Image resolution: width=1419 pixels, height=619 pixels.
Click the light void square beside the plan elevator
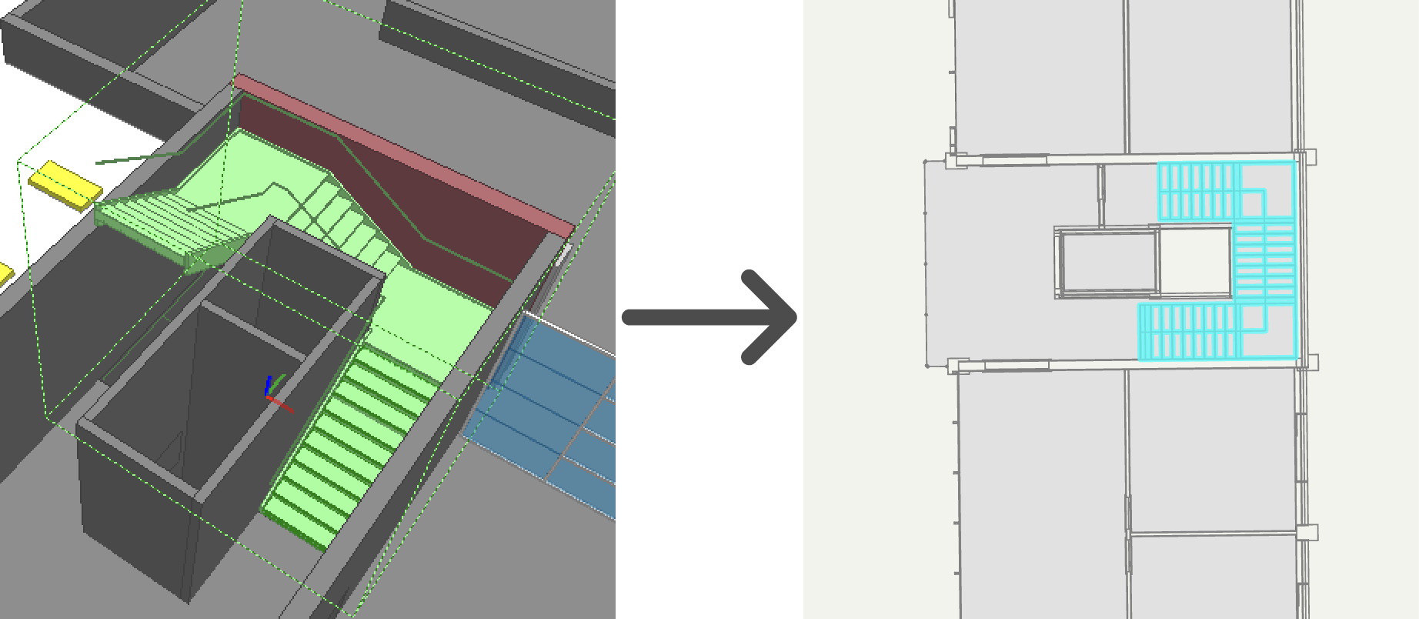(x=1195, y=262)
